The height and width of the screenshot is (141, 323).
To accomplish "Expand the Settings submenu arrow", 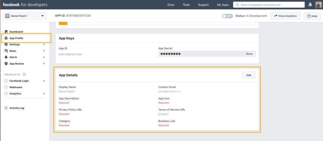I will [x=44, y=44].
